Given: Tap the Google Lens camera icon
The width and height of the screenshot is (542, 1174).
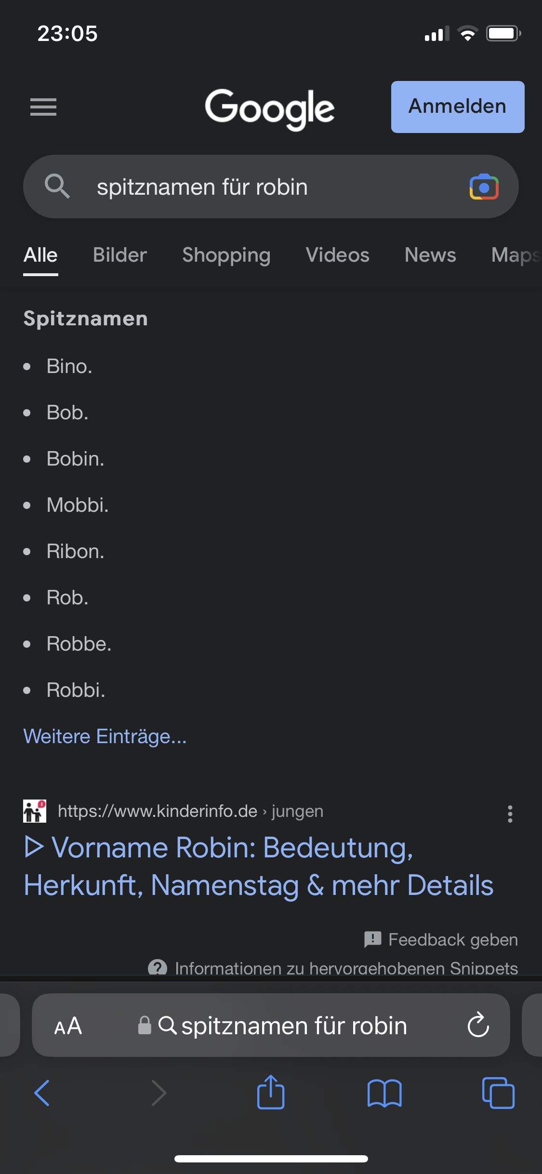Looking at the screenshot, I should 484,187.
